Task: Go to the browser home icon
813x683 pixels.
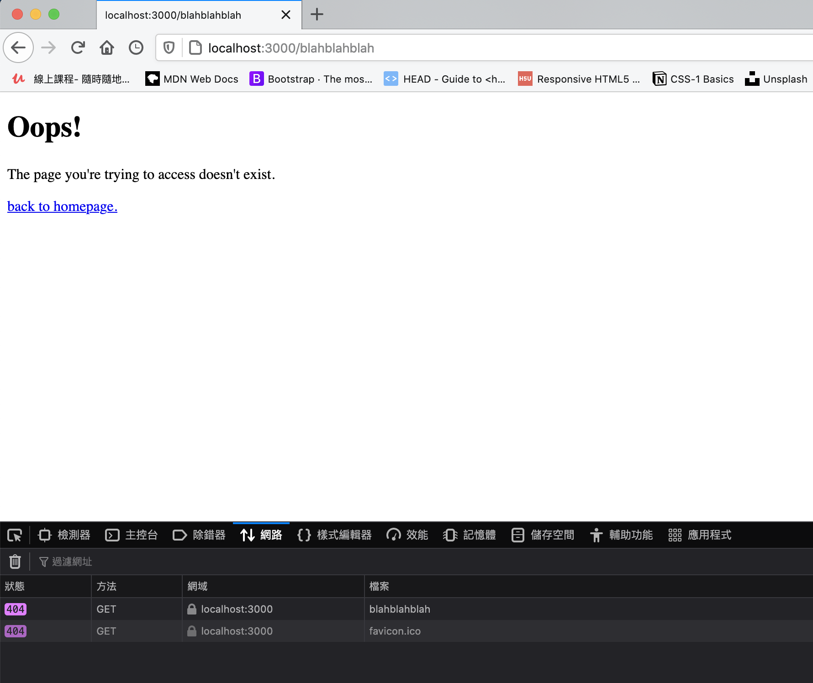Action: point(107,47)
